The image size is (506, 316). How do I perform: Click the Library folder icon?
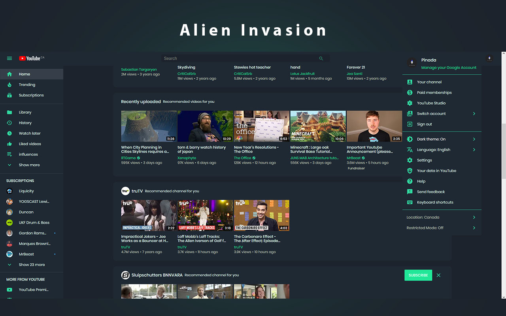coord(9,113)
